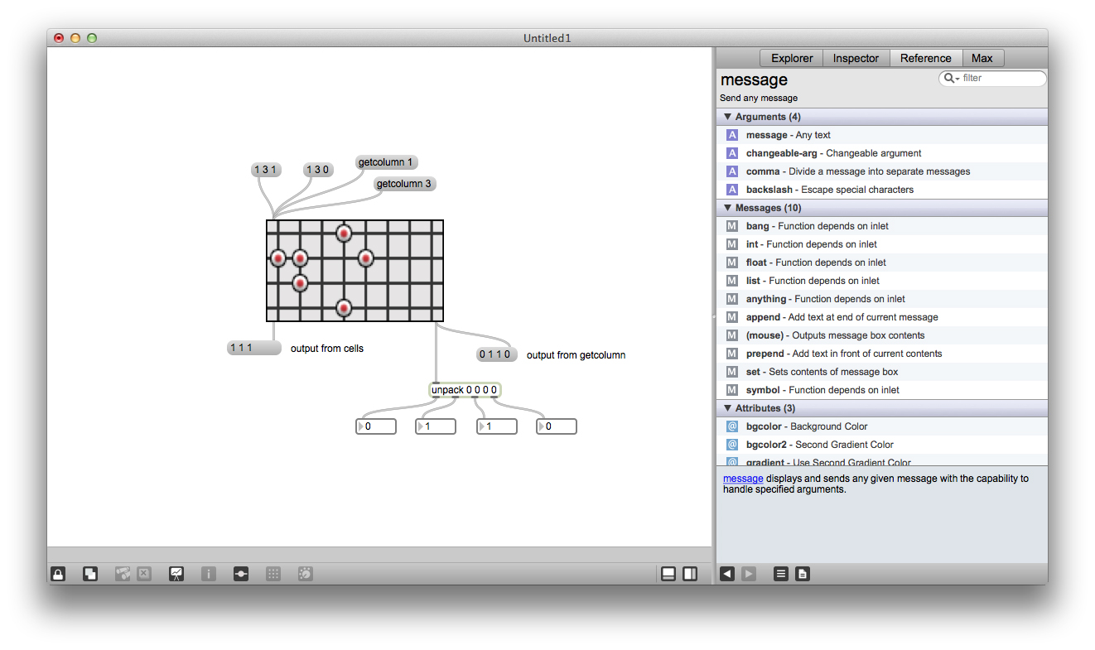Screen dimensions: 1095x650
Task: Click the M icon beside float
Action: (x=732, y=262)
